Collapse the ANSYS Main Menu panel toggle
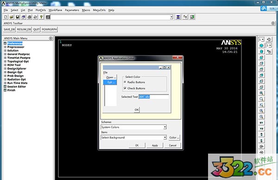 click(x=51, y=38)
